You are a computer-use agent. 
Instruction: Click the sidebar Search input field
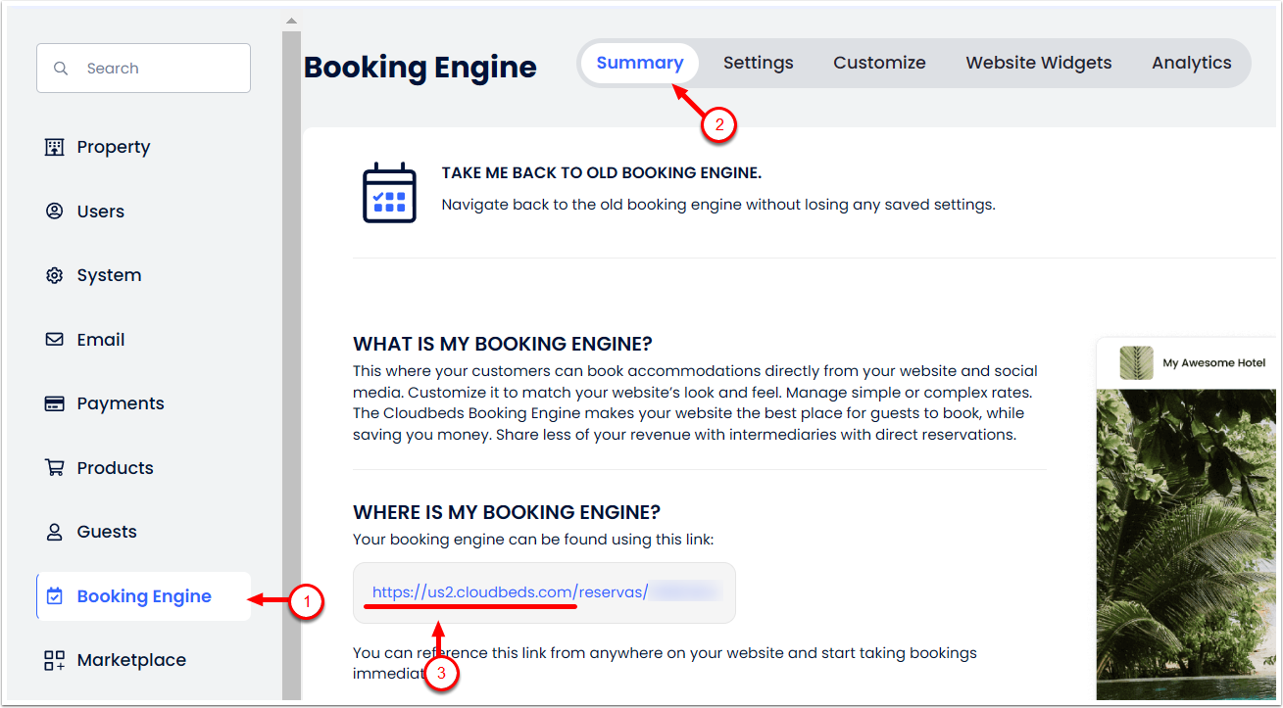(157, 69)
